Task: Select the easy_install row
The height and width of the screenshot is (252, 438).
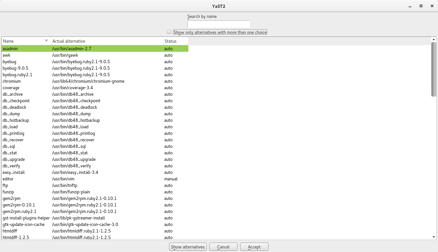Action: (95, 172)
